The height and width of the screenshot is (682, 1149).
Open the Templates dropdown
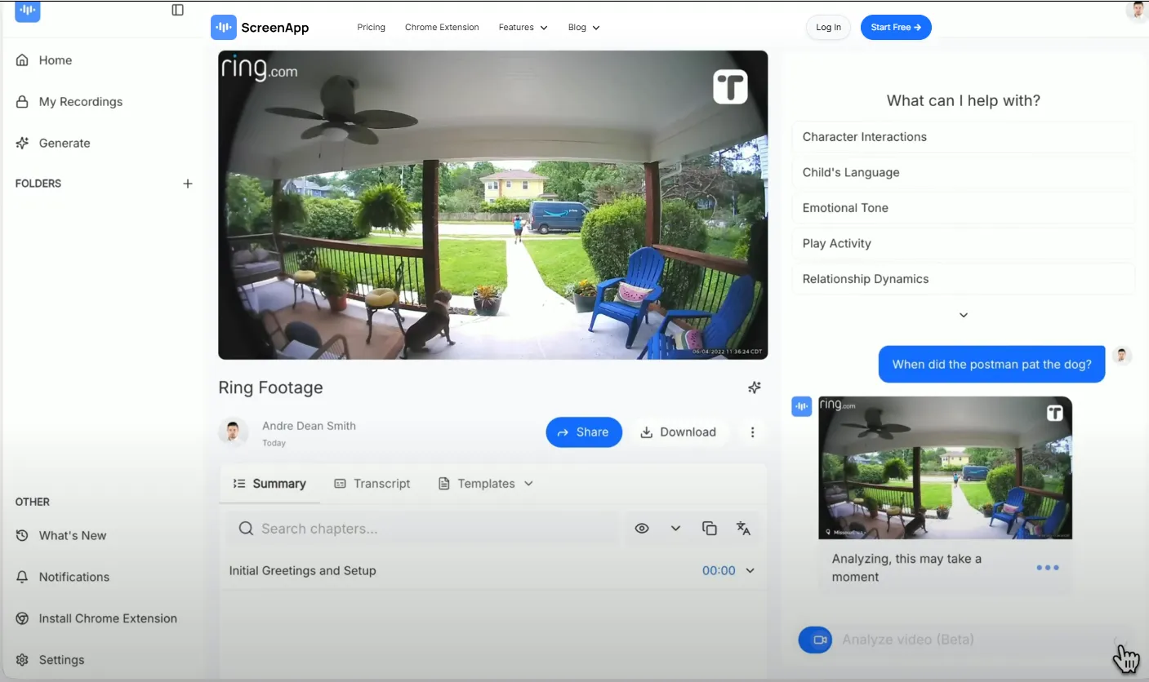pos(486,484)
